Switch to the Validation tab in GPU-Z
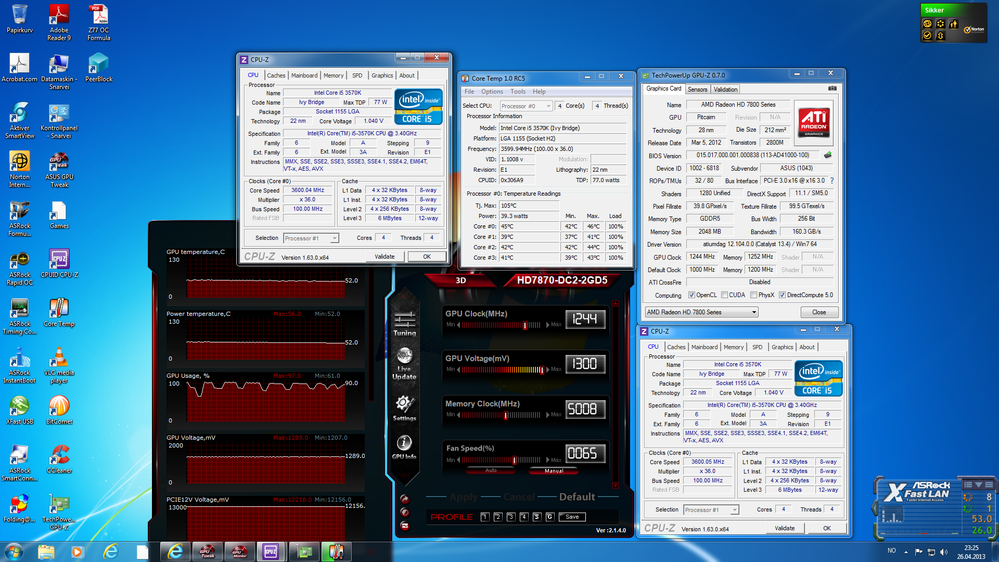This screenshot has width=999, height=562. [725, 90]
